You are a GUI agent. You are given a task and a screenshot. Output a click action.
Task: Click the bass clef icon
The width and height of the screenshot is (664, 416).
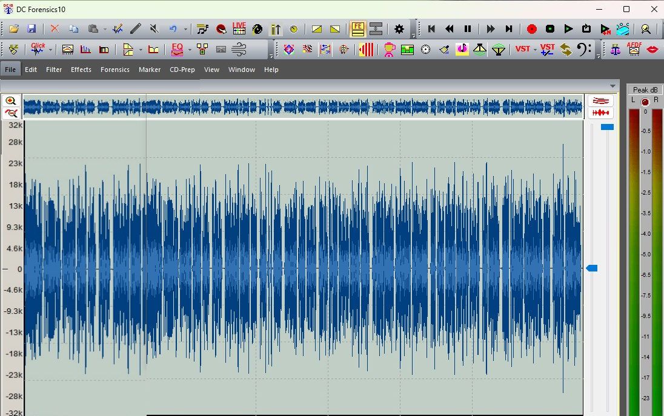point(584,50)
